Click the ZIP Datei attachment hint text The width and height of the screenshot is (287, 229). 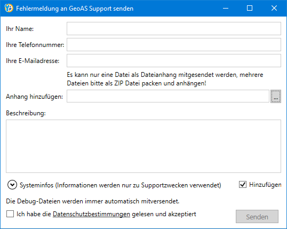tap(165, 79)
